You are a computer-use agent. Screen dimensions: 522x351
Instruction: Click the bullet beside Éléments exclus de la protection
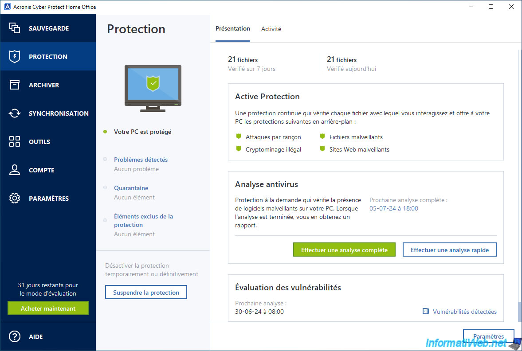point(105,220)
